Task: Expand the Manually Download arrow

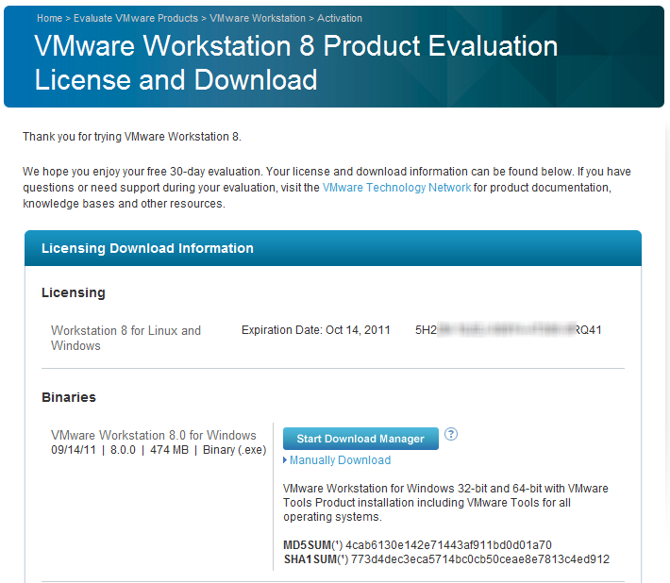Action: [285, 460]
